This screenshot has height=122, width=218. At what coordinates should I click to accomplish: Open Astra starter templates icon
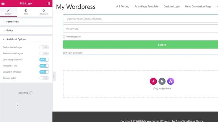coord(171,81)
